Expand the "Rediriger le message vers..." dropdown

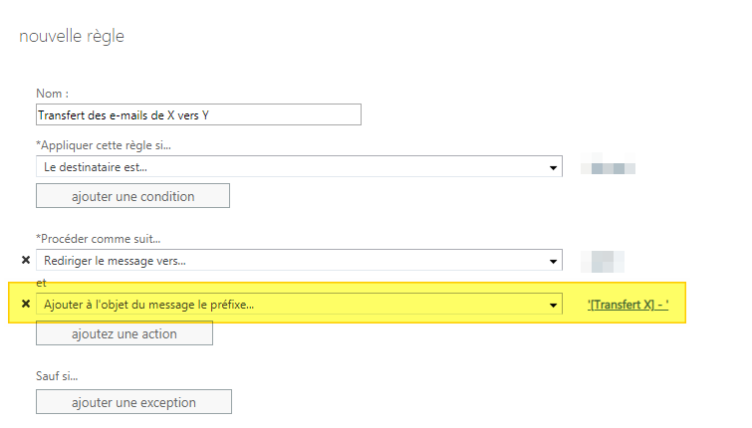click(299, 260)
